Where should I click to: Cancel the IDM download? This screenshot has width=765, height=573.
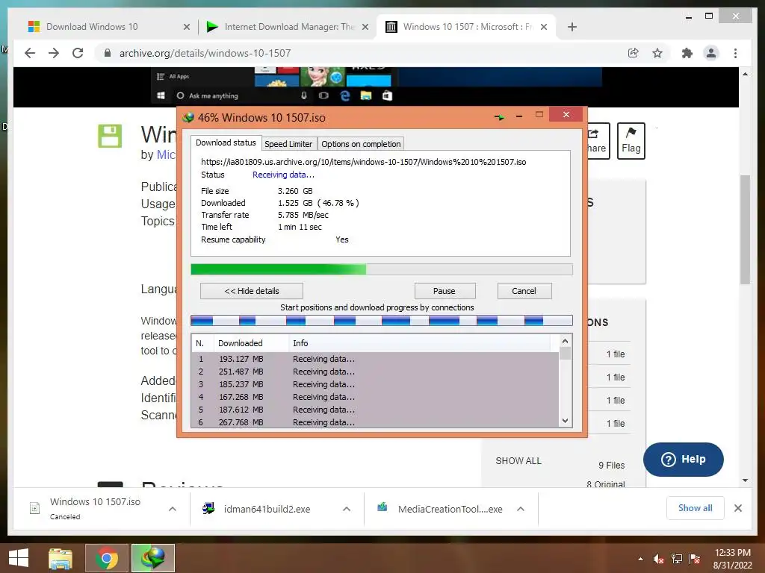point(524,291)
